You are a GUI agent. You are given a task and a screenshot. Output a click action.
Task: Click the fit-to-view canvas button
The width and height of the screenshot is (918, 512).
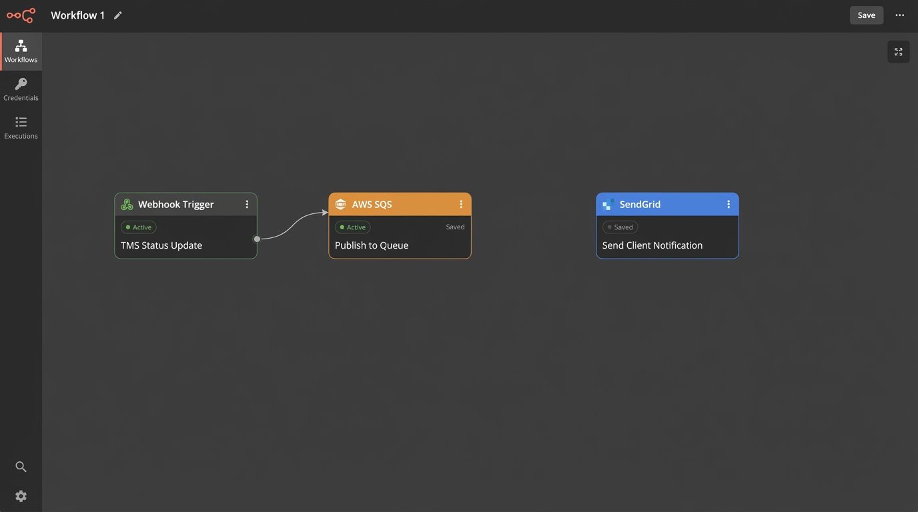click(x=898, y=52)
